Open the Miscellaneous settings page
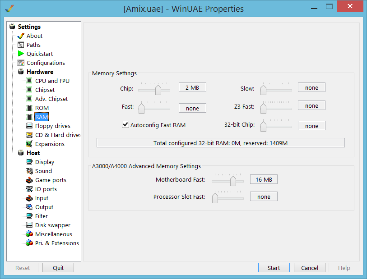Image resolution: width=367 pixels, height=279 pixels. coord(54,234)
